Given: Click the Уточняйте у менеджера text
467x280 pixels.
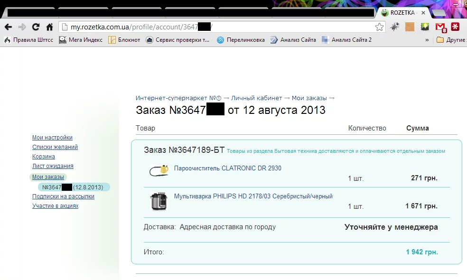Looking at the screenshot, I should point(391,227).
